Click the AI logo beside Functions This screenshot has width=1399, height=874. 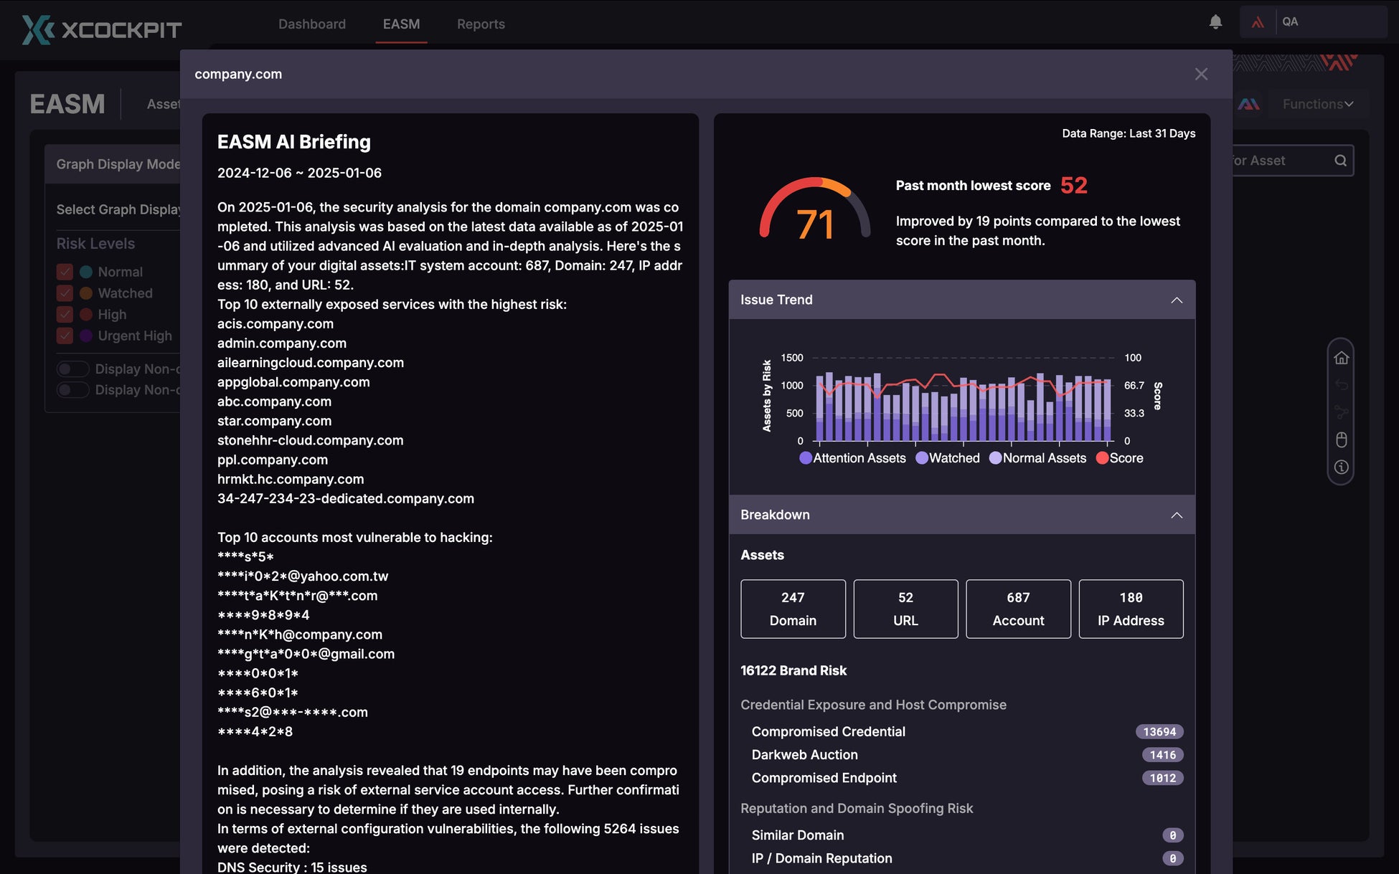click(1249, 104)
